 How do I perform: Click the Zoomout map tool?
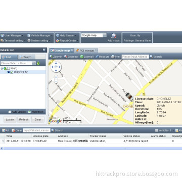(x=71, y=57)
